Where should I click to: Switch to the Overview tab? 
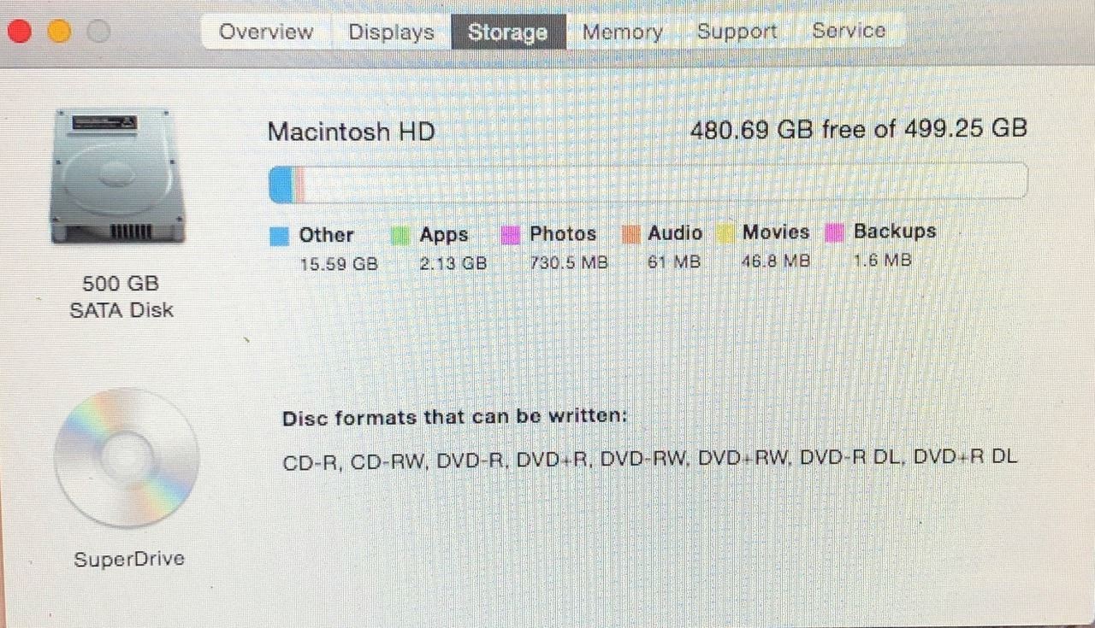click(x=266, y=32)
